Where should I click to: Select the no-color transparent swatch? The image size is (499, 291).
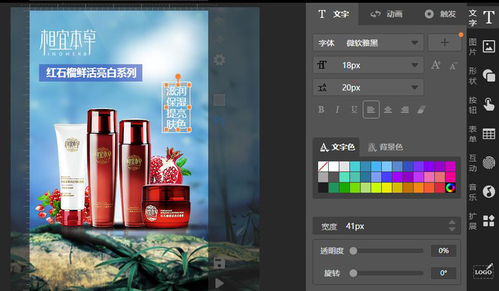click(x=323, y=166)
